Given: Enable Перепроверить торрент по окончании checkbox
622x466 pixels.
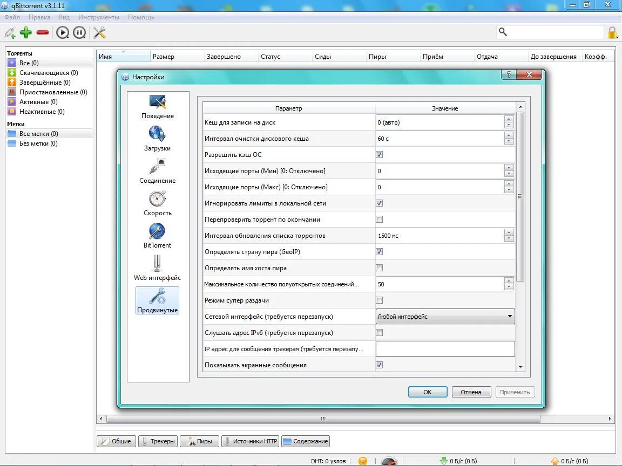Looking at the screenshot, I should (x=379, y=219).
